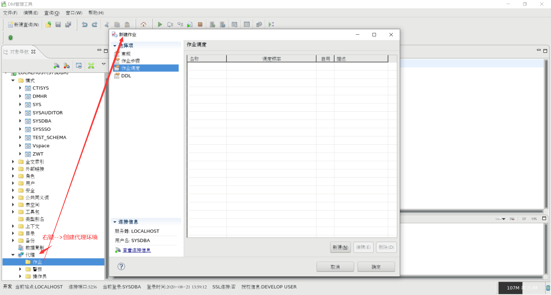Viewport: 551px width, 295px height.
Task: Click the undo arrow icon
Action: (85, 25)
